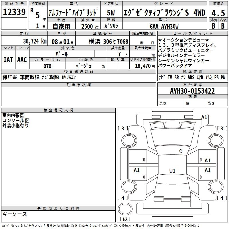This screenshot has height=229, width=229.
Task: Select grade エグゼクティブラウンジS 4WD
Action: [164, 13]
